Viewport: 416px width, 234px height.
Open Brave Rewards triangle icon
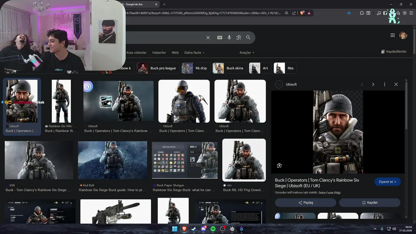[x=309, y=13]
